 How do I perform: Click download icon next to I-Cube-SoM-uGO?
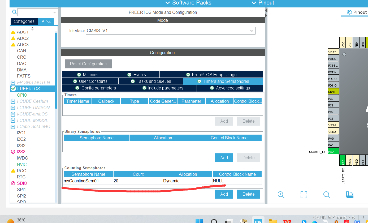13,126
